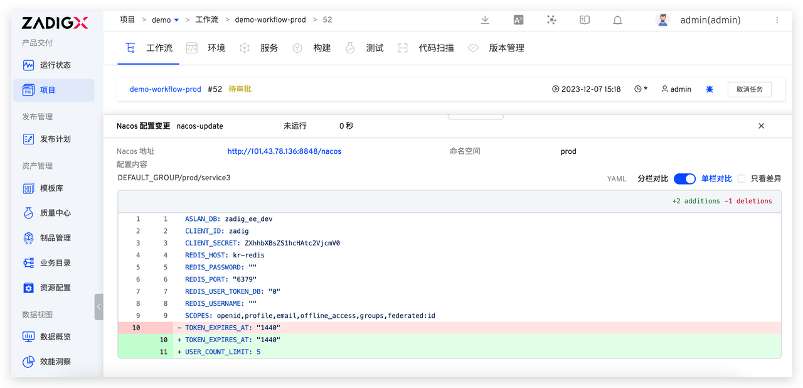The height and width of the screenshot is (388, 803).
Task: Click the download icon in top bar
Action: (485, 20)
